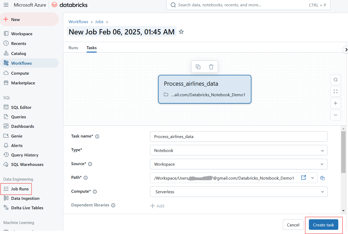Click the Create task button
The height and width of the screenshot is (234, 348).
pos(324,225)
